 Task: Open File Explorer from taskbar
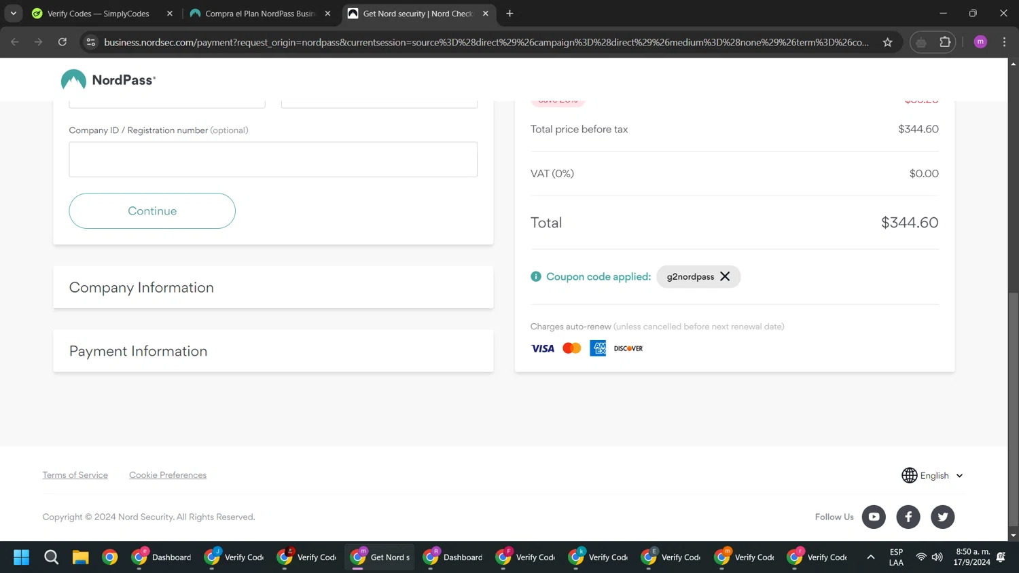coord(81,557)
